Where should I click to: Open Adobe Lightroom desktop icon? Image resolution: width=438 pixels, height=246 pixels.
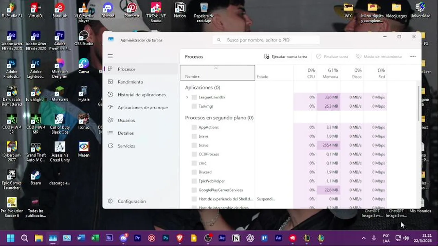click(x=36, y=69)
